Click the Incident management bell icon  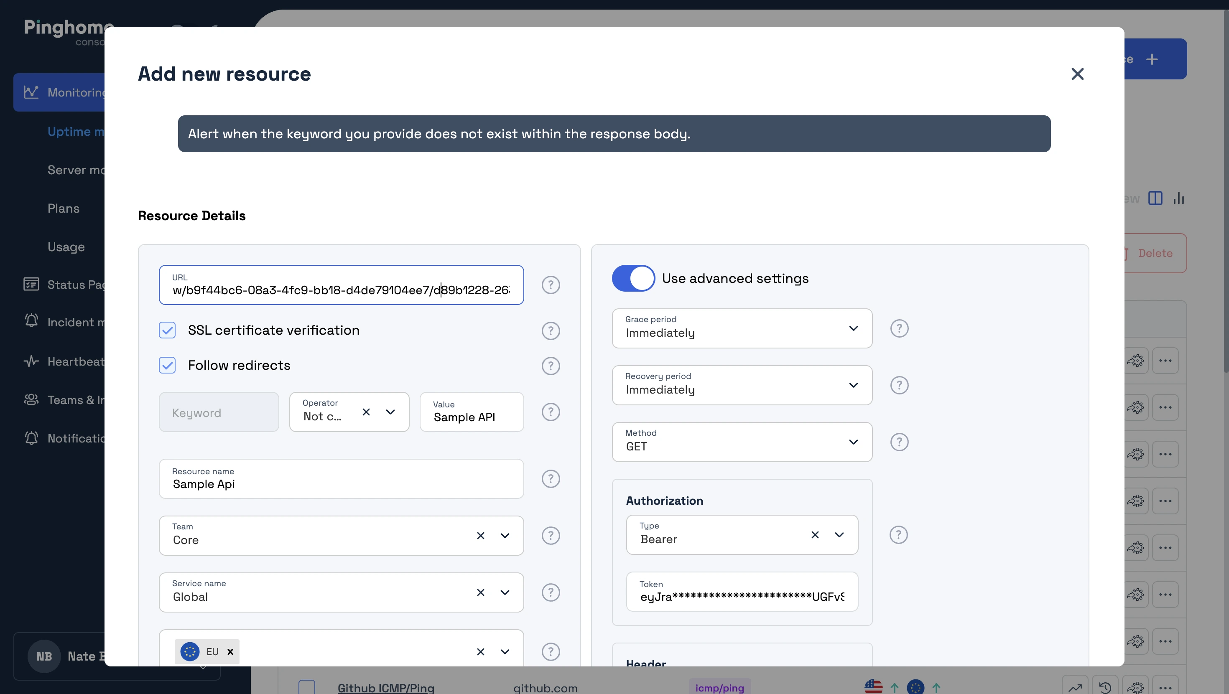click(x=31, y=320)
